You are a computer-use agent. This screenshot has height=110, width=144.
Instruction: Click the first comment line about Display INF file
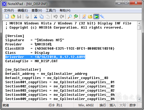click(x=68, y=23)
